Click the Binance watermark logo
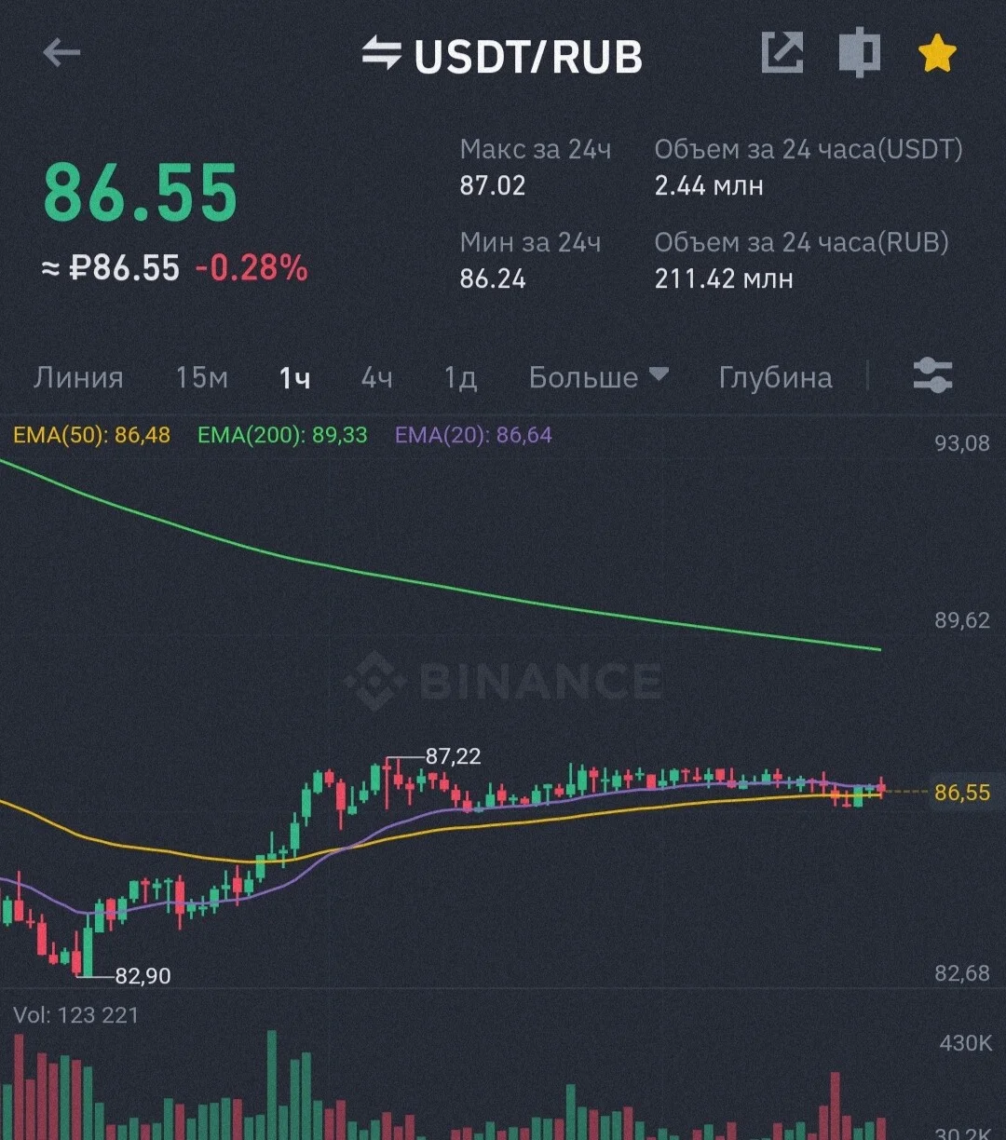This screenshot has height=1140, width=1006. (x=503, y=680)
